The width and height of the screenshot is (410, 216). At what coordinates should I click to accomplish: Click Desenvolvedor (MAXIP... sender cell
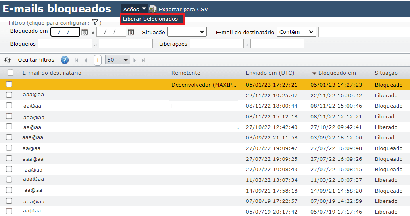pos(204,85)
